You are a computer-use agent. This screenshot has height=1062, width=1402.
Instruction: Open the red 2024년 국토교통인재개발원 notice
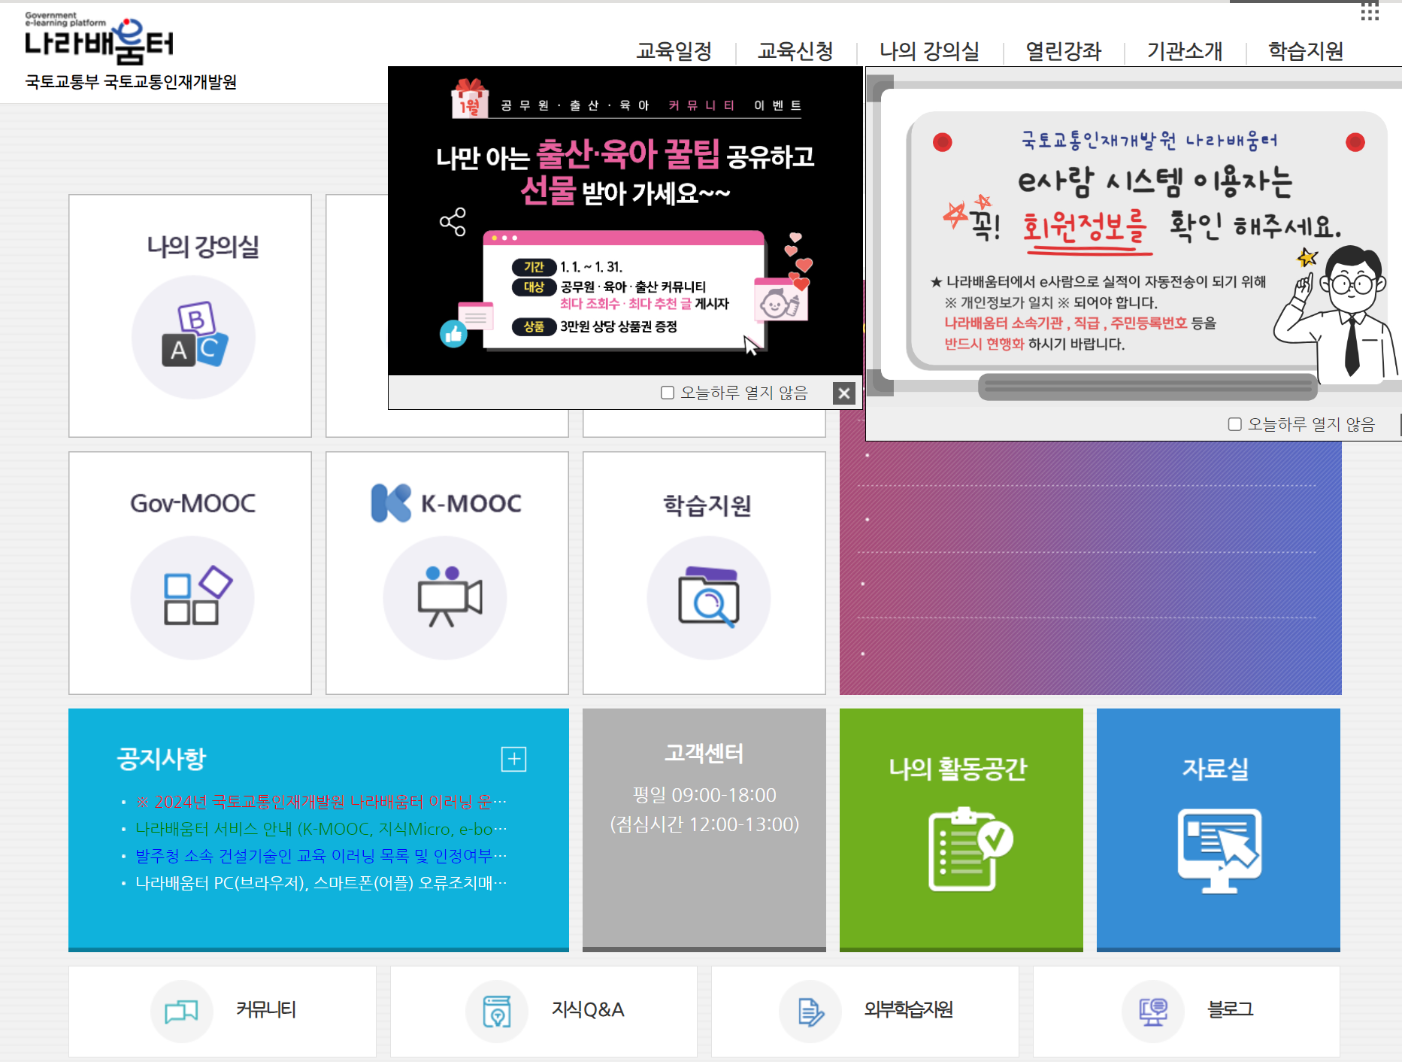[321, 802]
